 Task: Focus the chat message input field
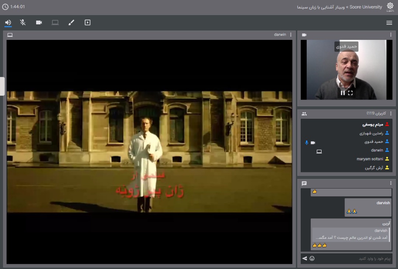[x=354, y=259]
